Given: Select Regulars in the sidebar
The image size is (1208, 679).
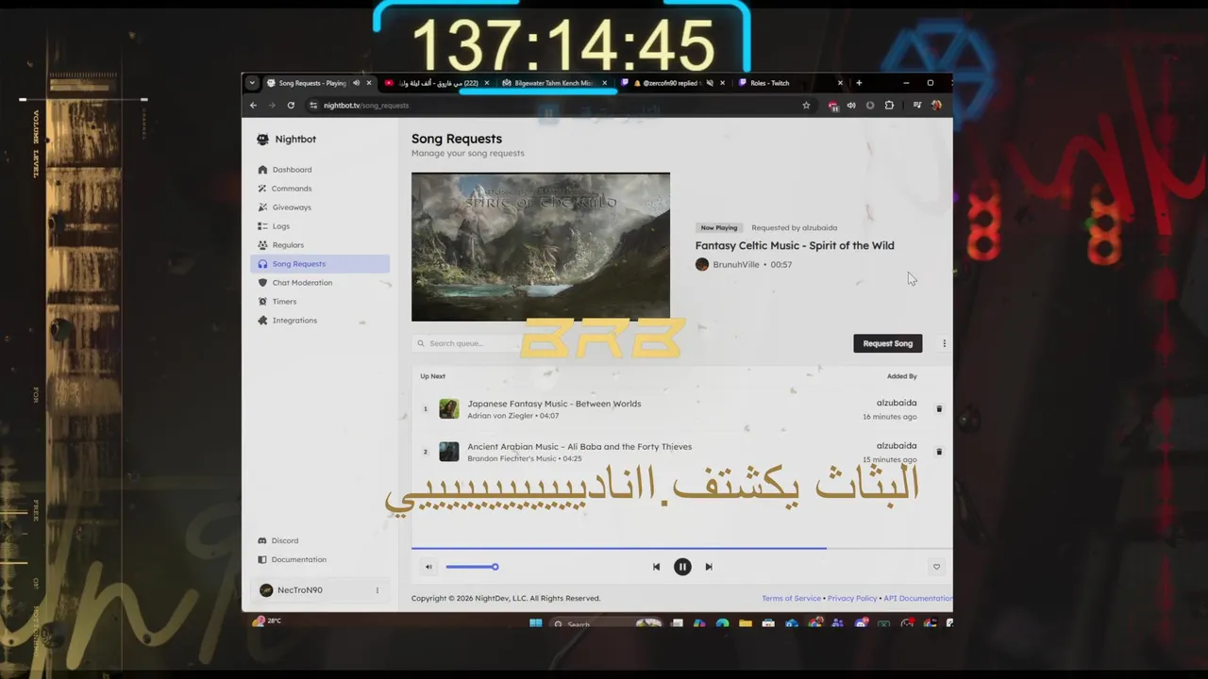Looking at the screenshot, I should coord(320,245).
